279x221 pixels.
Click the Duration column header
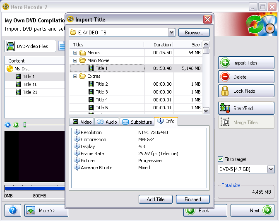[x=159, y=44]
